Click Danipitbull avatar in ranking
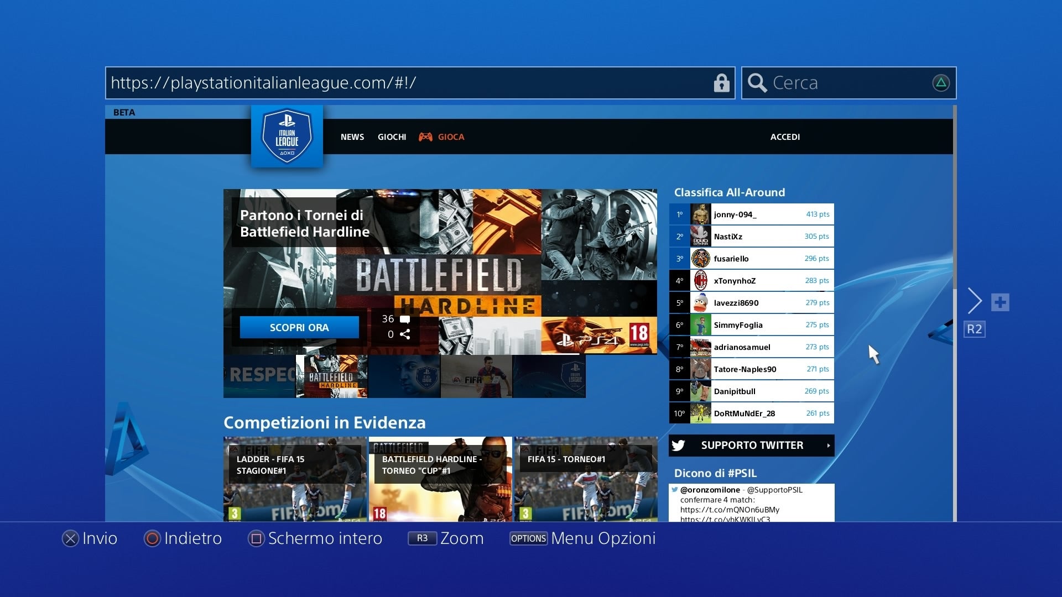The image size is (1062, 597). pyautogui.click(x=701, y=391)
